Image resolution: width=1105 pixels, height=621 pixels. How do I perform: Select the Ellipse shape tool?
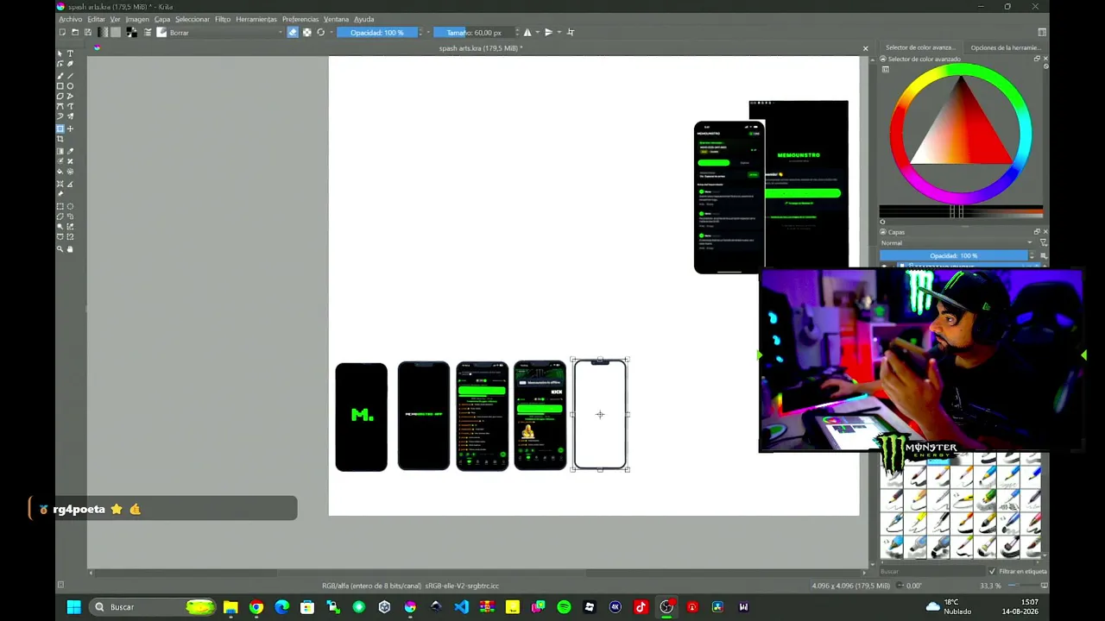tap(70, 86)
